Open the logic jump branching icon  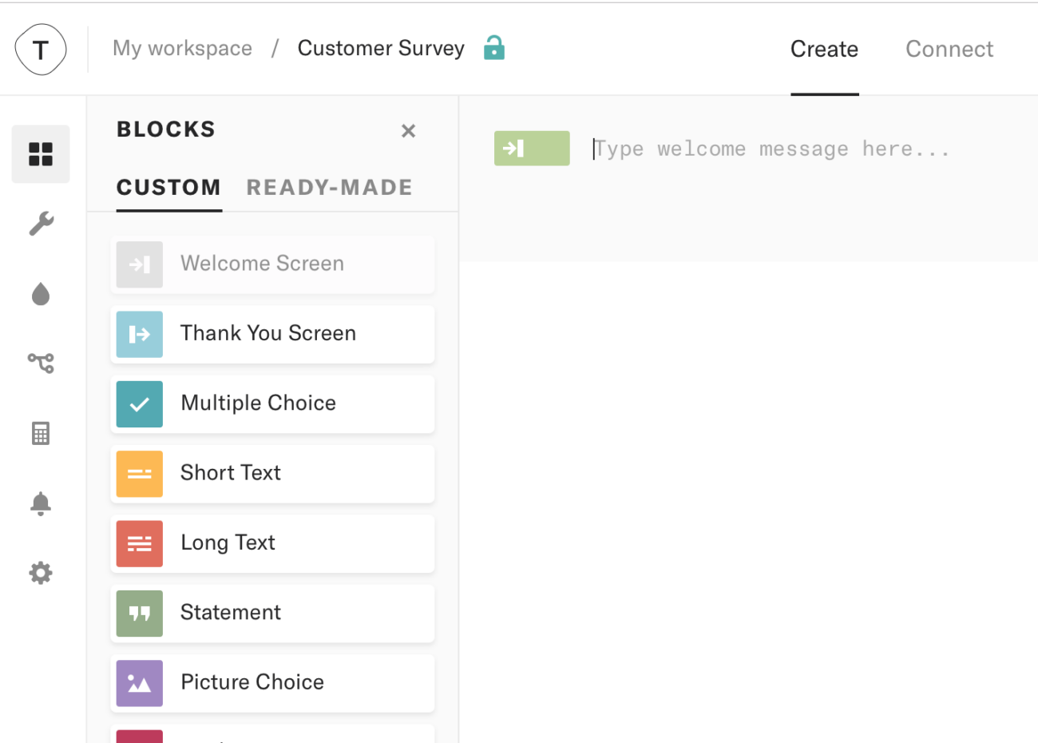pyautogui.click(x=41, y=364)
